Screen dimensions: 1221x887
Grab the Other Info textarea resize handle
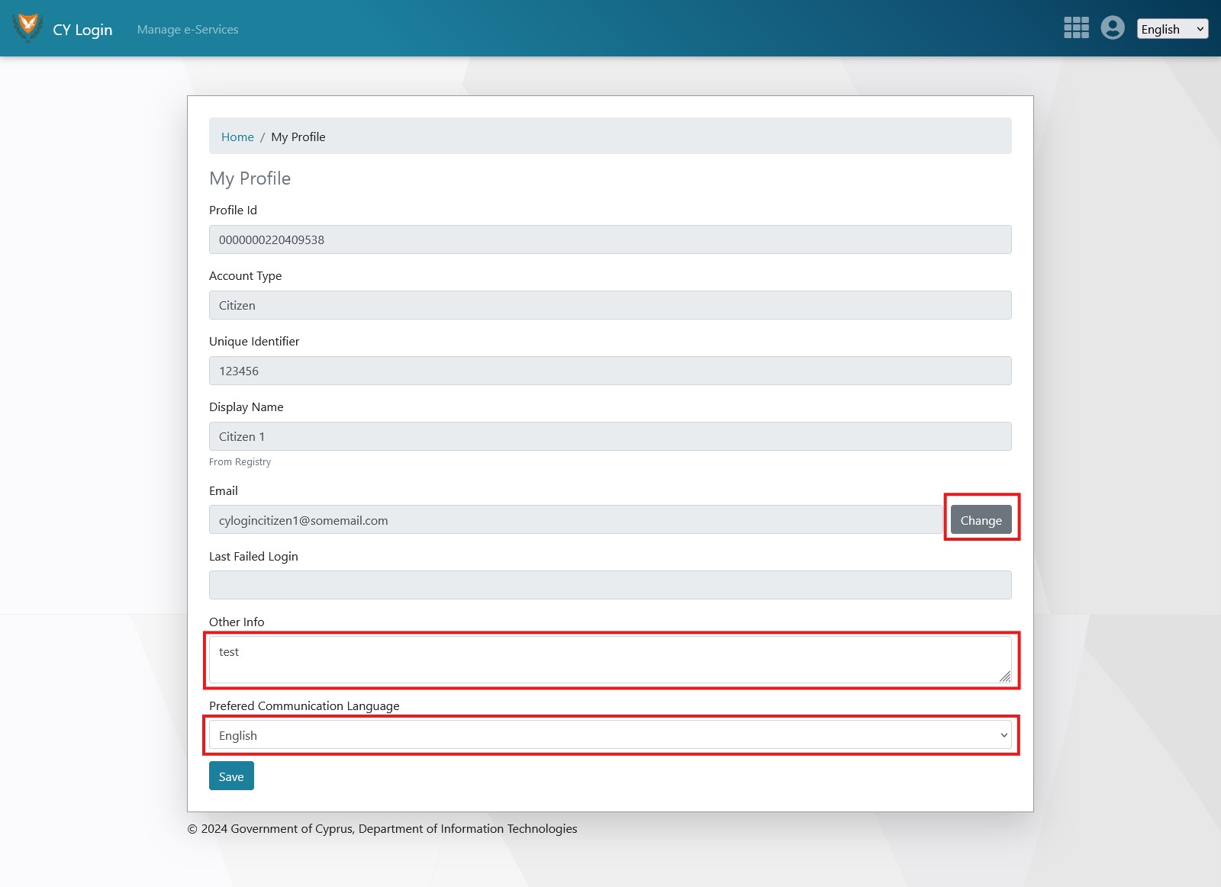(1004, 676)
